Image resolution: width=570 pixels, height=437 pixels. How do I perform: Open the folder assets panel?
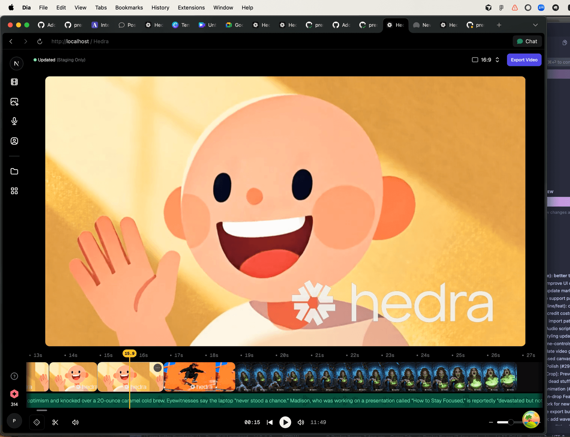coord(14,171)
